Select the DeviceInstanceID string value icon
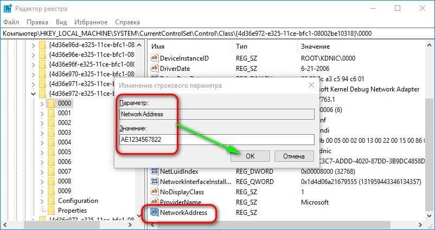Screen dimensions: 435x230 tap(154, 58)
